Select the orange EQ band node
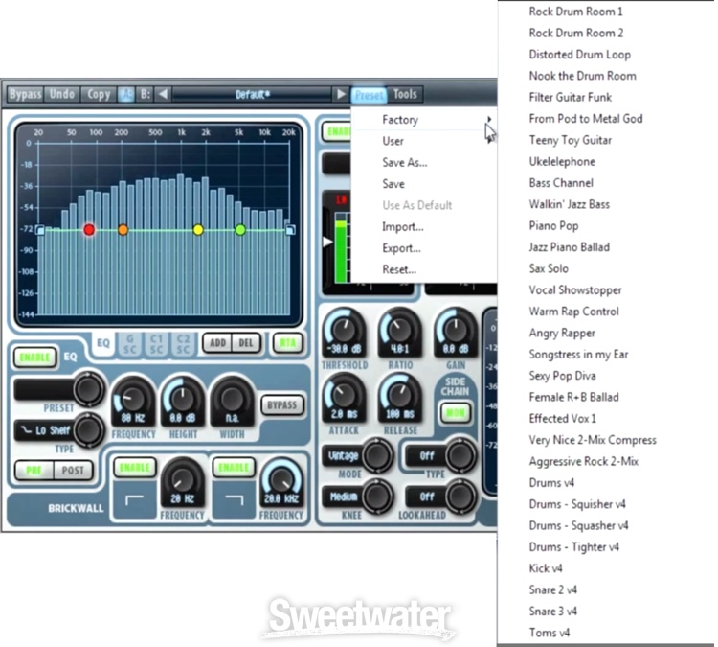The width and height of the screenshot is (718, 647). (123, 230)
